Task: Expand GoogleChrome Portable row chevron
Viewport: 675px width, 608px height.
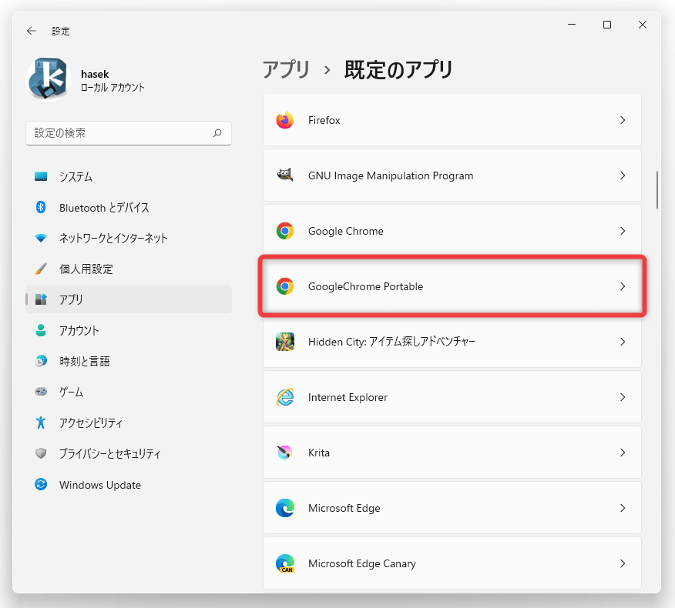Action: (x=623, y=286)
